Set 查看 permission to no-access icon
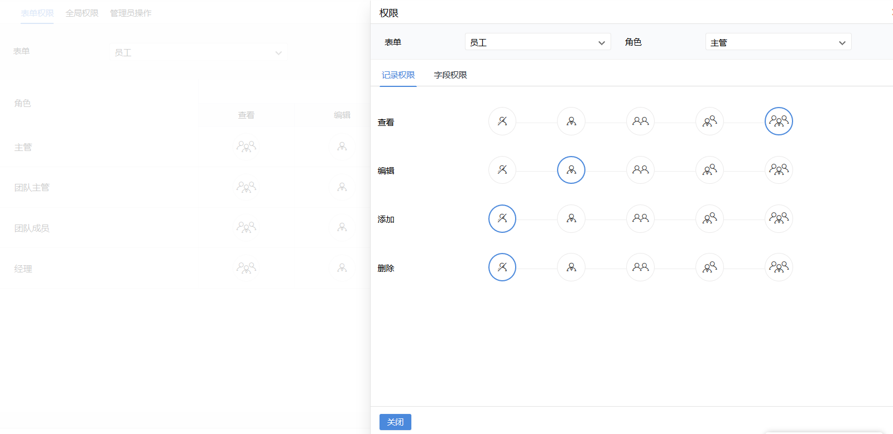The width and height of the screenshot is (893, 434). point(502,121)
